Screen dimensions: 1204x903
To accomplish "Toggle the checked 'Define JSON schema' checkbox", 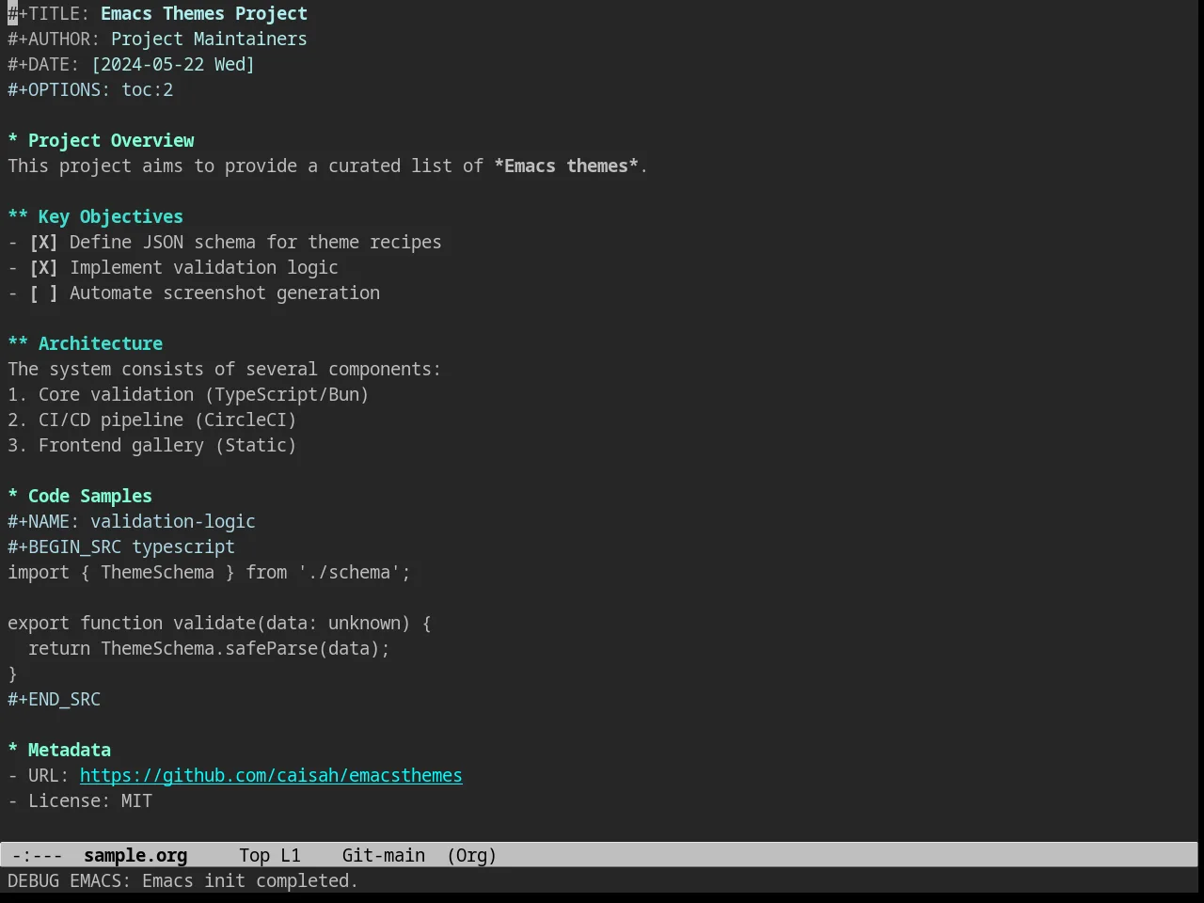I will [x=43, y=243].
